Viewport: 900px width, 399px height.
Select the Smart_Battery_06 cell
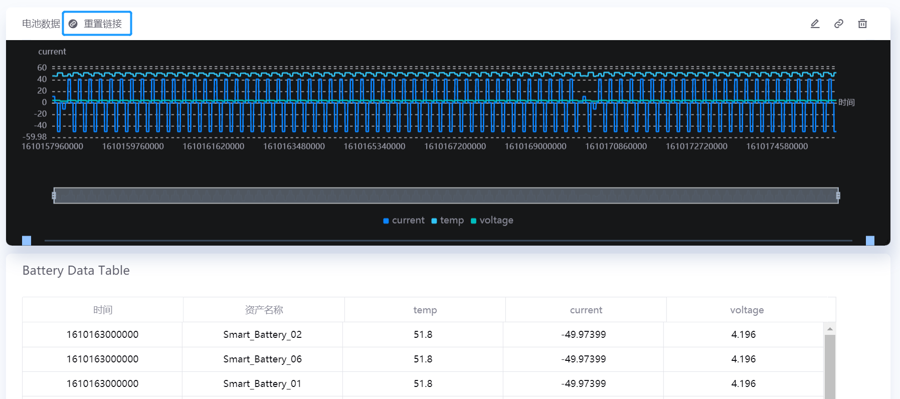click(x=262, y=359)
